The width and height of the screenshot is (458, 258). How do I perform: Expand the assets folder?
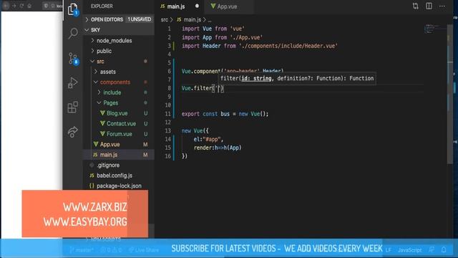(x=108, y=72)
